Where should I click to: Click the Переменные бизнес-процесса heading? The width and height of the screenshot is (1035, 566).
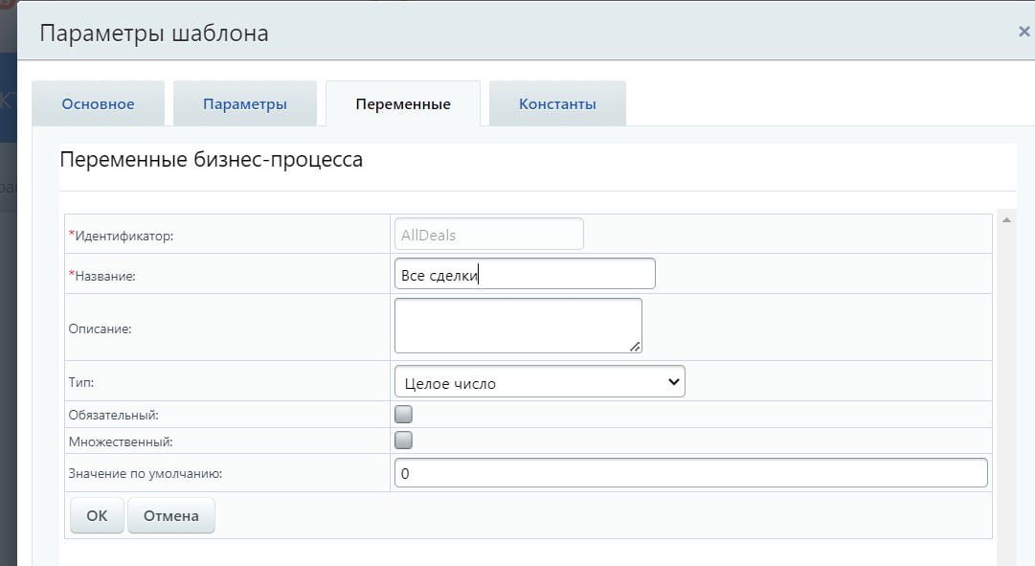click(x=211, y=160)
